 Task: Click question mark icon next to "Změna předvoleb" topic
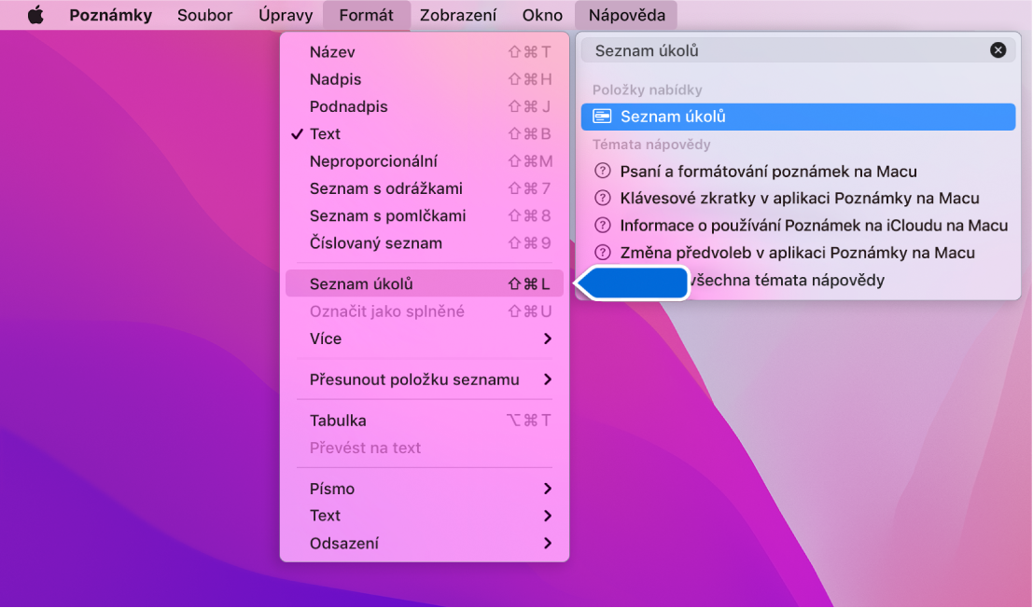point(604,253)
